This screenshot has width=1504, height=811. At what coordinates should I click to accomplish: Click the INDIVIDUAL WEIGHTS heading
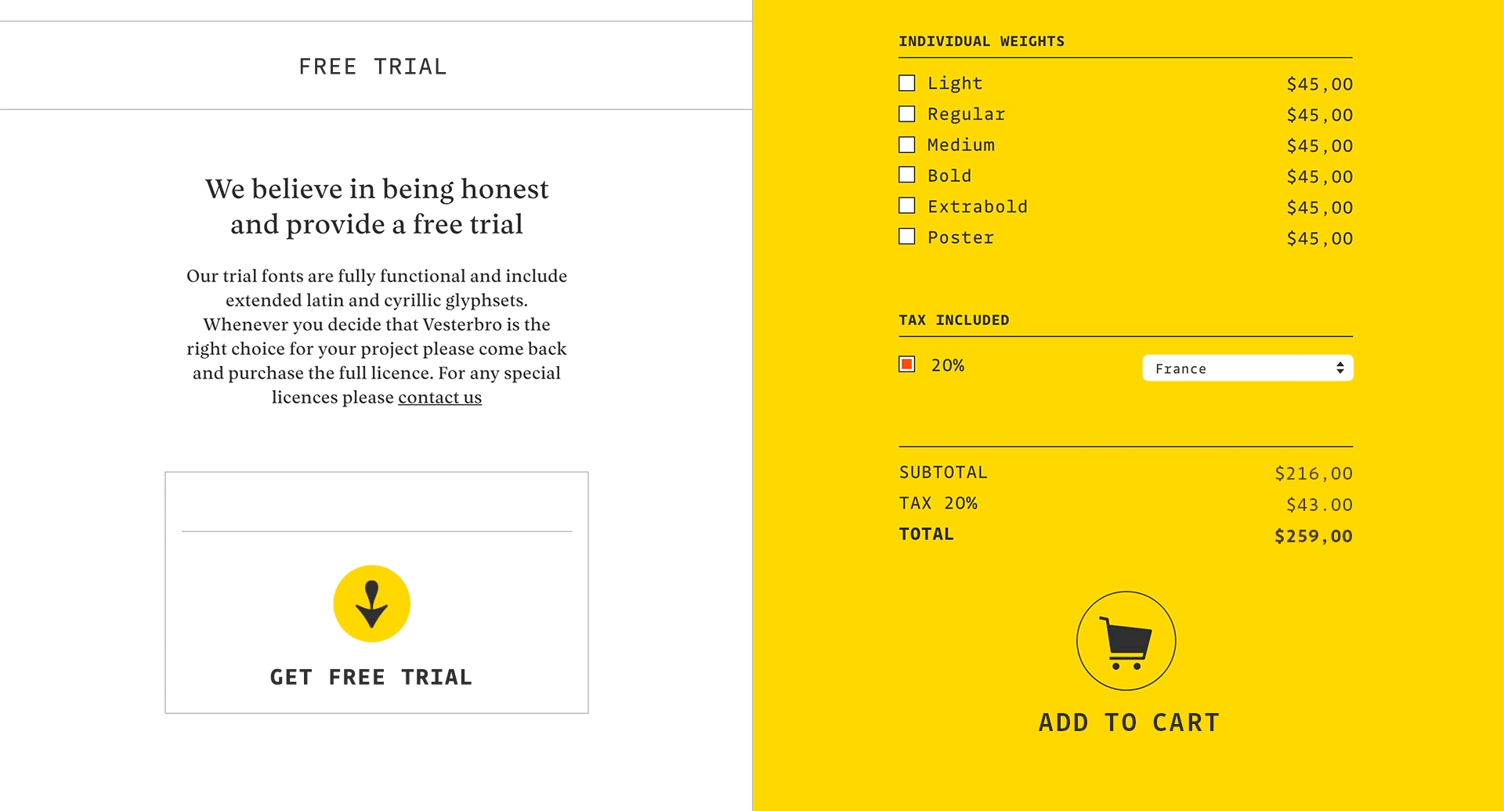pos(982,42)
